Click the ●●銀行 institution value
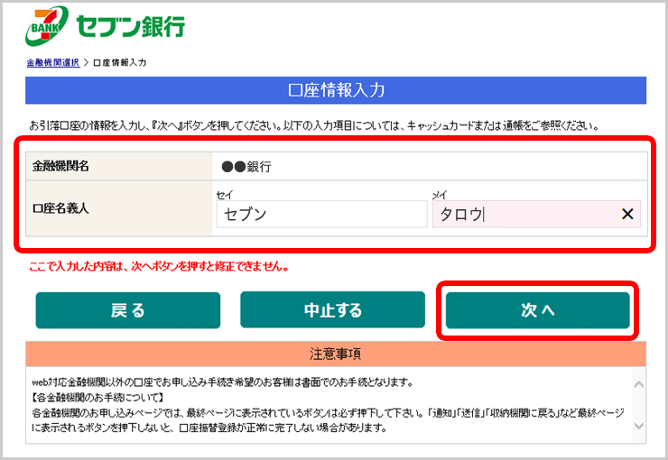 coord(246,166)
